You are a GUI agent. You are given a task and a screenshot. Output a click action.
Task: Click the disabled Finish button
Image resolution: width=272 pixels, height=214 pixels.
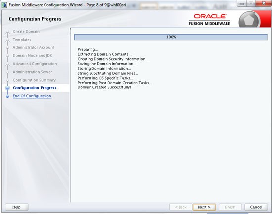pyautogui.click(x=230, y=207)
